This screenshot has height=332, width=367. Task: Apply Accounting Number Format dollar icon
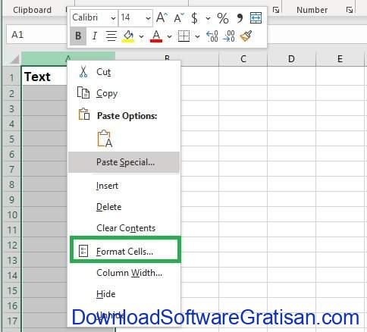[194, 18]
